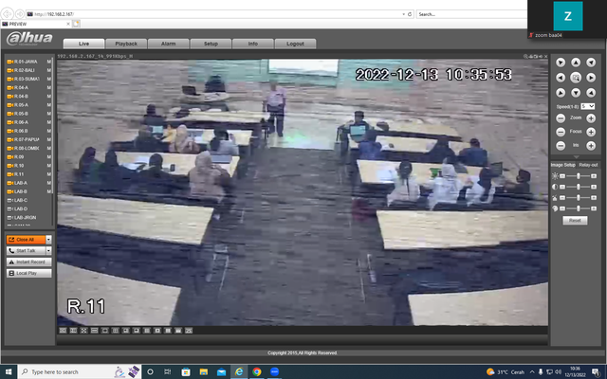This screenshot has width=607, height=379.
Task: Select the Logout tab
Action: 295,44
